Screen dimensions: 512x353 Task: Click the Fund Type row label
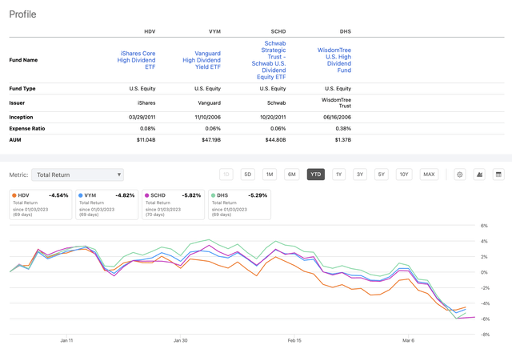[x=22, y=89]
